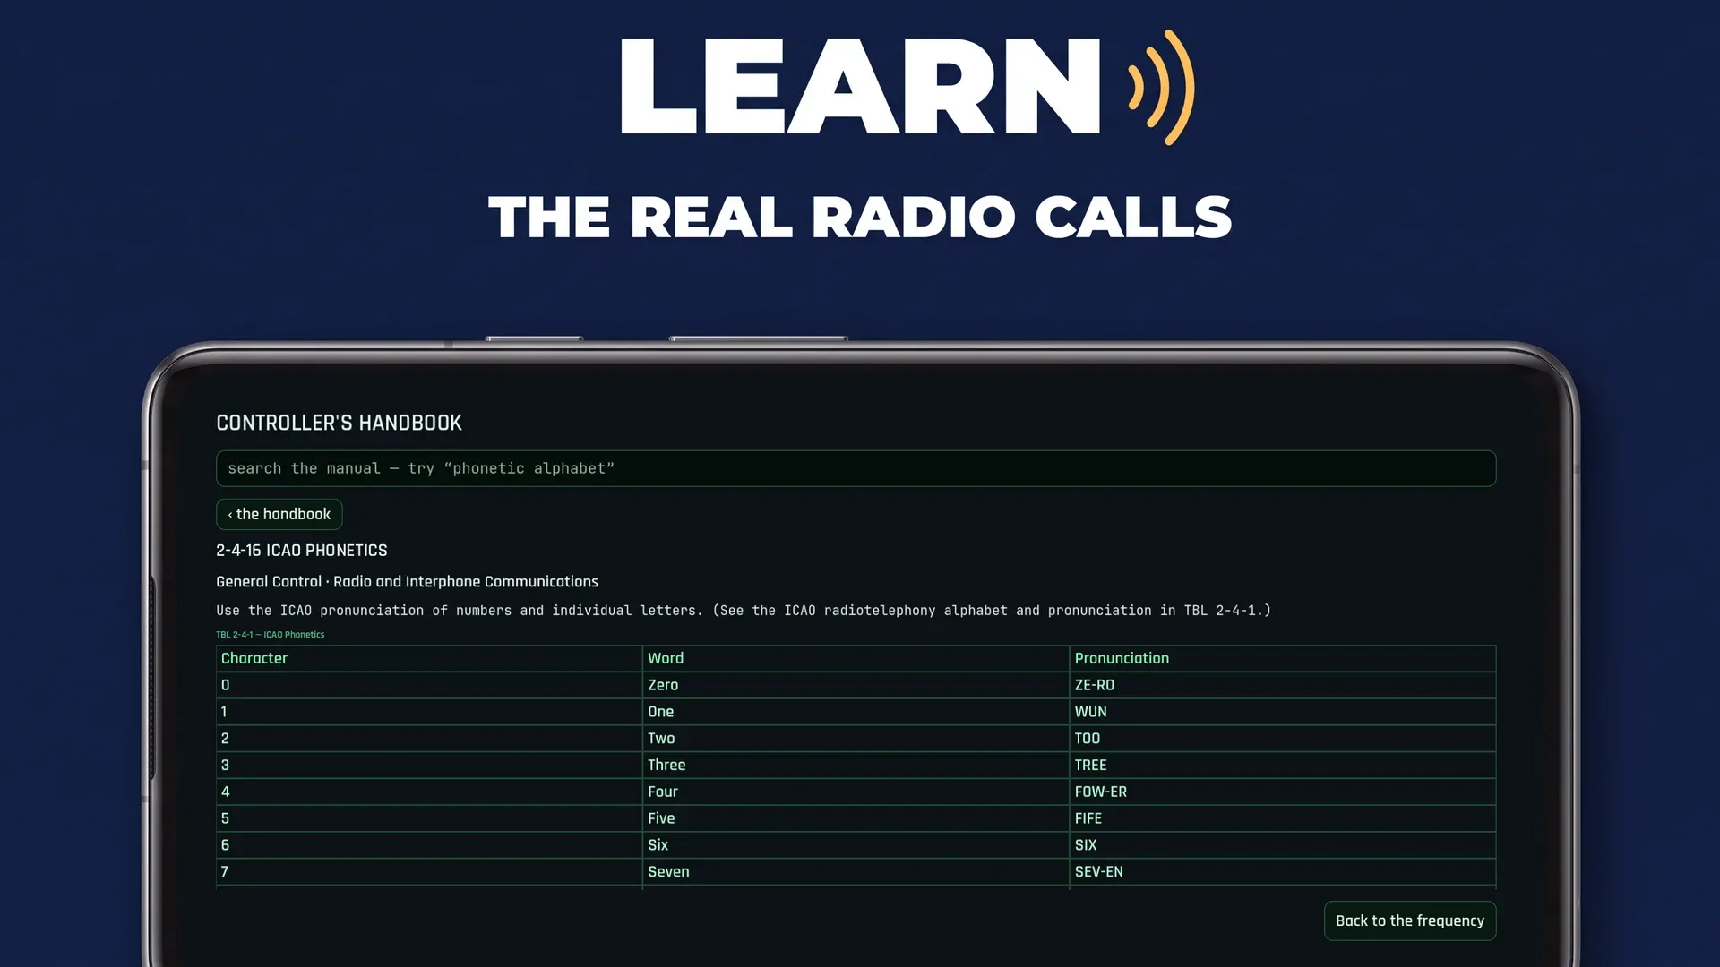Click the 'WUN' pronunciation cell
The height and width of the screenshot is (967, 1720).
point(1283,712)
